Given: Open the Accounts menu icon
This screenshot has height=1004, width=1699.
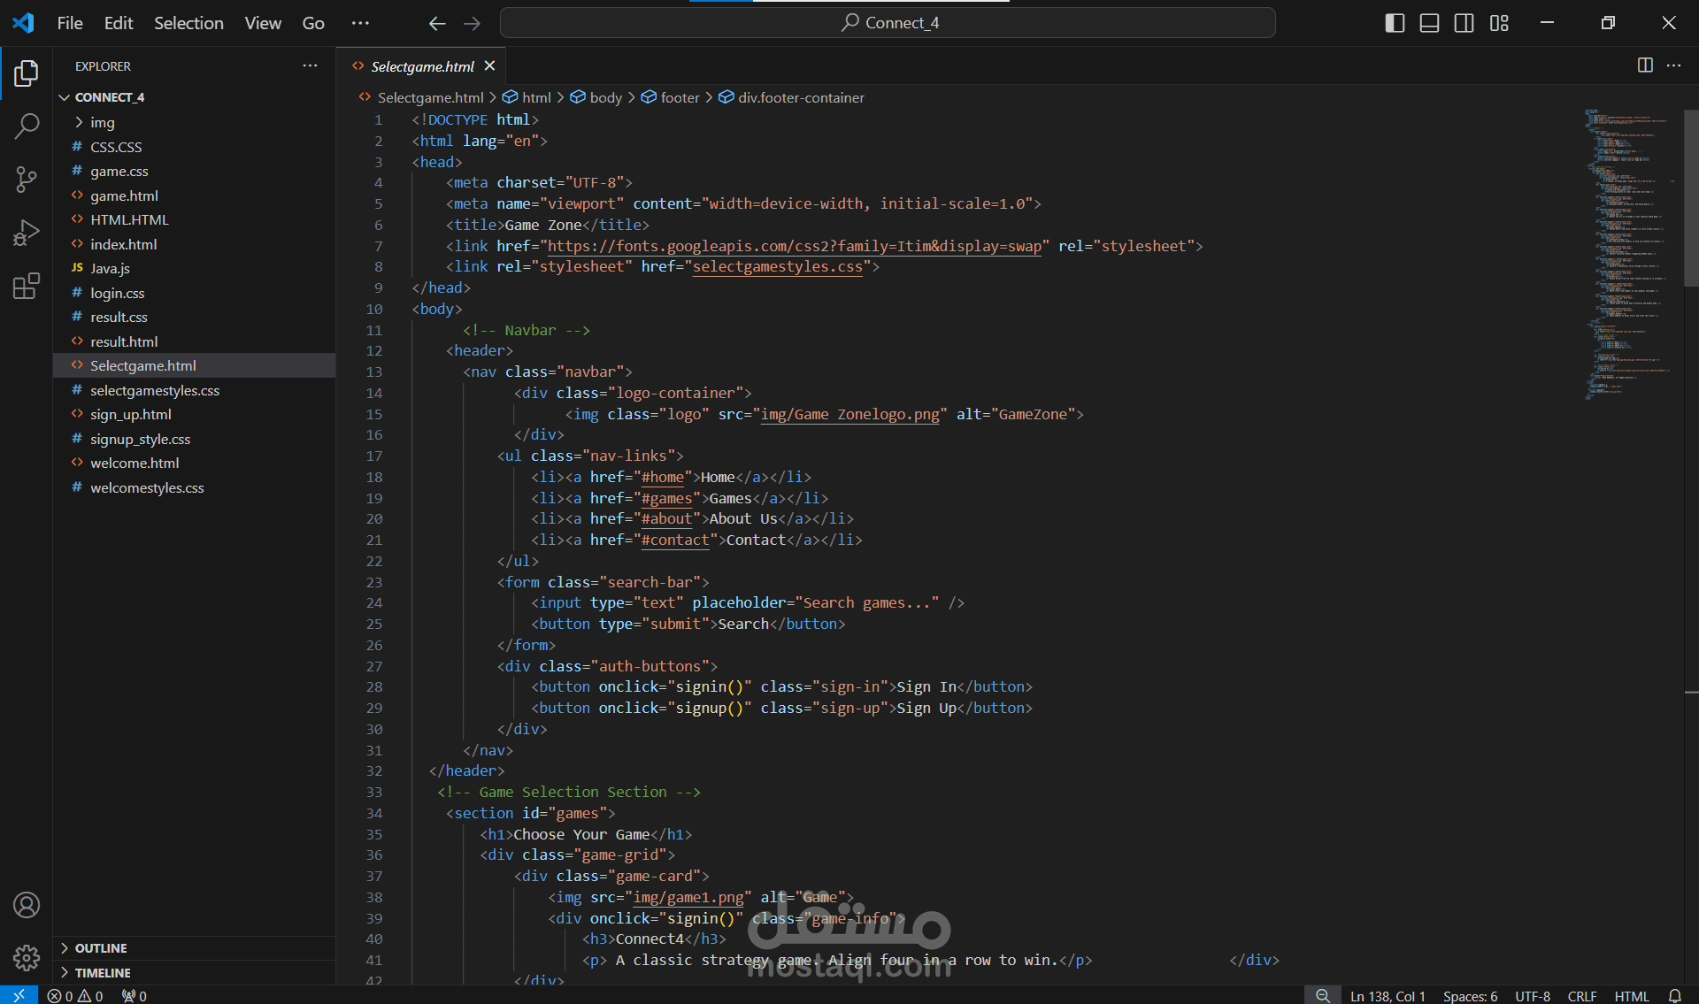Looking at the screenshot, I should click(x=27, y=905).
